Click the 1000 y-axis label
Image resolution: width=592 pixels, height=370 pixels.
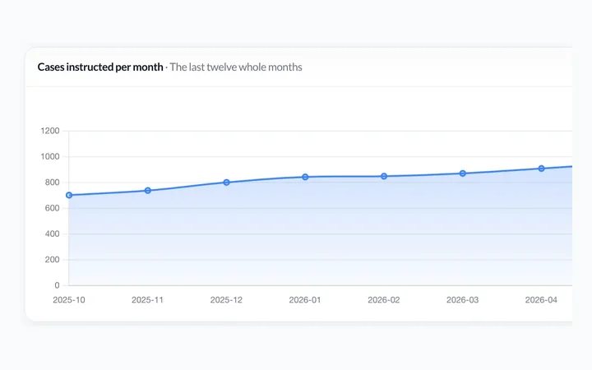[x=50, y=156]
